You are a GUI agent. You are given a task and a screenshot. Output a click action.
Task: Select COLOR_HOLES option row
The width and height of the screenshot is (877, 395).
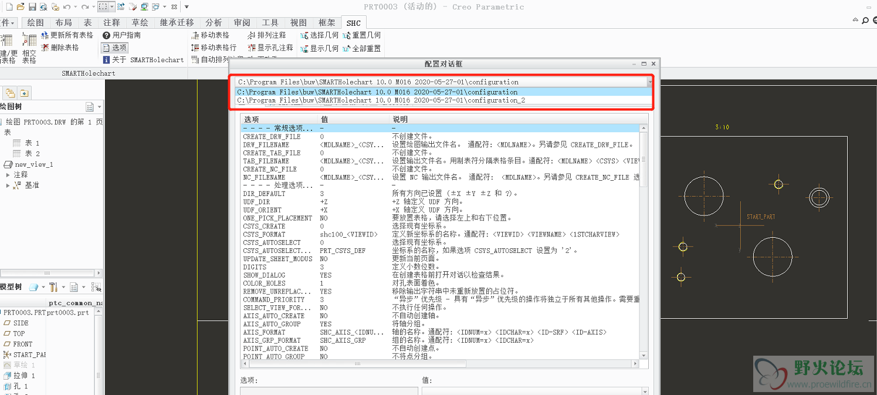(x=440, y=283)
